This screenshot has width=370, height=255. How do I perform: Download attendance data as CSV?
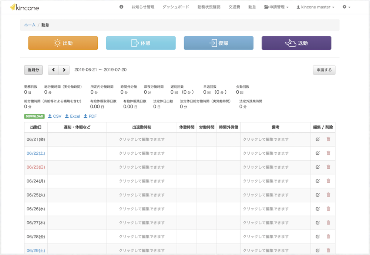pos(55,116)
